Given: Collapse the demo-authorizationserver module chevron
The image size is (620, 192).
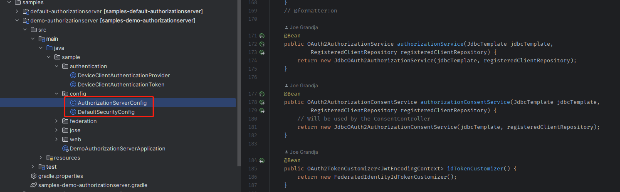Looking at the screenshot, I should pos(17,20).
